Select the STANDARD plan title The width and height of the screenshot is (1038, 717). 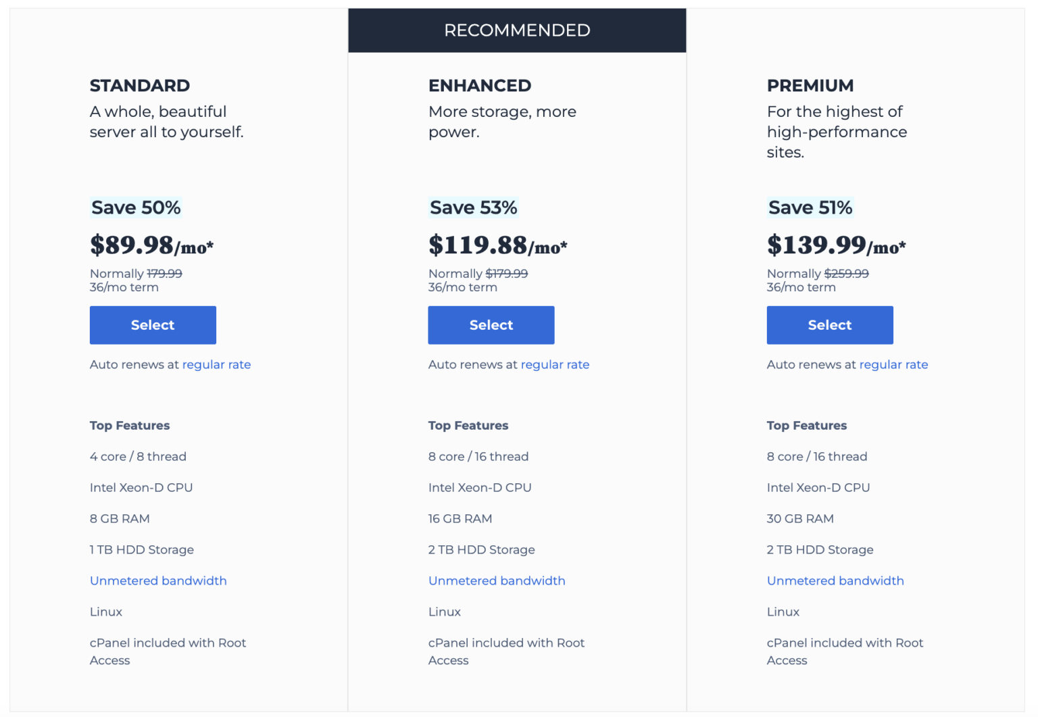140,86
